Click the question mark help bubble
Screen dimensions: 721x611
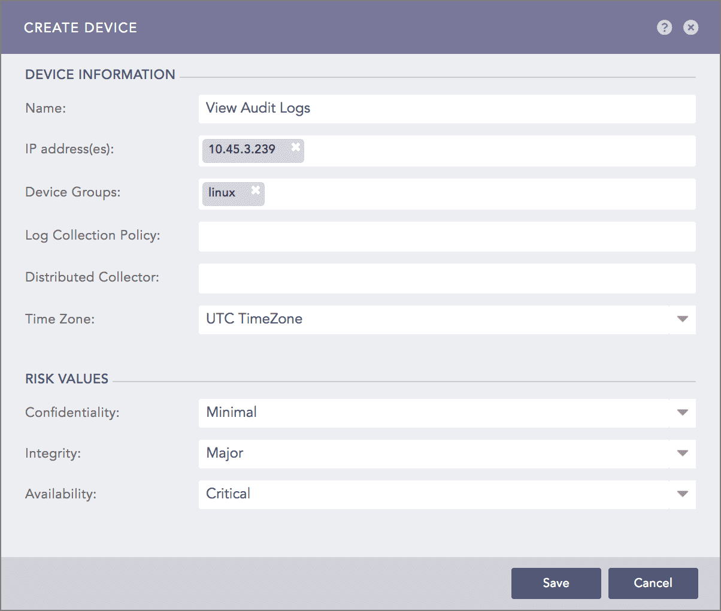pos(664,28)
